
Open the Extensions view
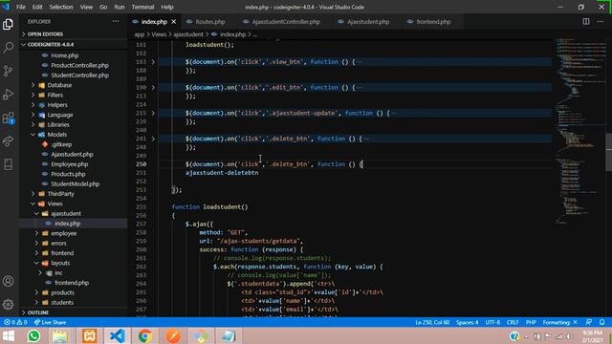click(x=9, y=118)
